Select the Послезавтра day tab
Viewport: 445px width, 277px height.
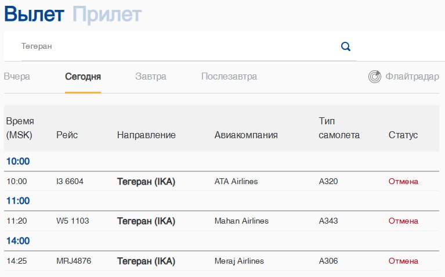[229, 77]
